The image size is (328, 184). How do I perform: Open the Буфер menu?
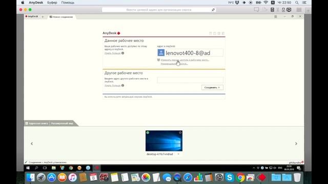pyautogui.click(x=52, y=3)
